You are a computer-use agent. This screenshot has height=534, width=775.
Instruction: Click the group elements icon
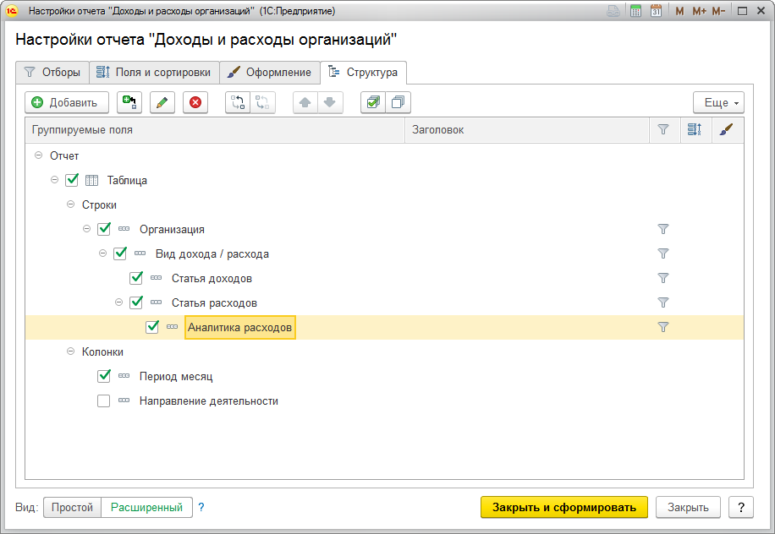238,102
